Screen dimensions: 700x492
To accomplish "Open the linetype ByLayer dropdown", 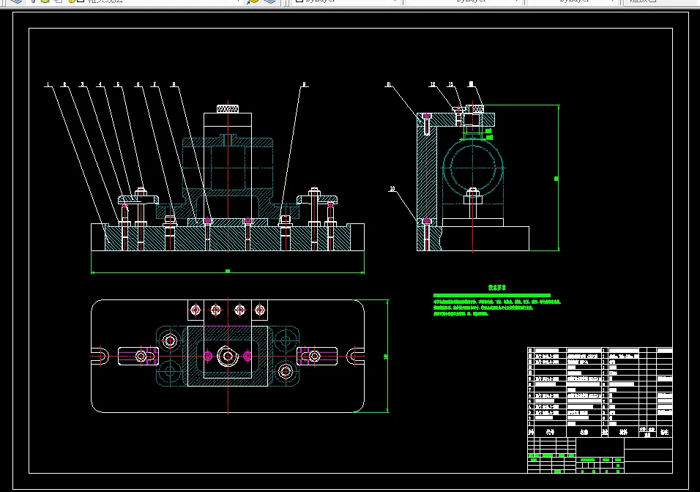I will click(516, 1).
